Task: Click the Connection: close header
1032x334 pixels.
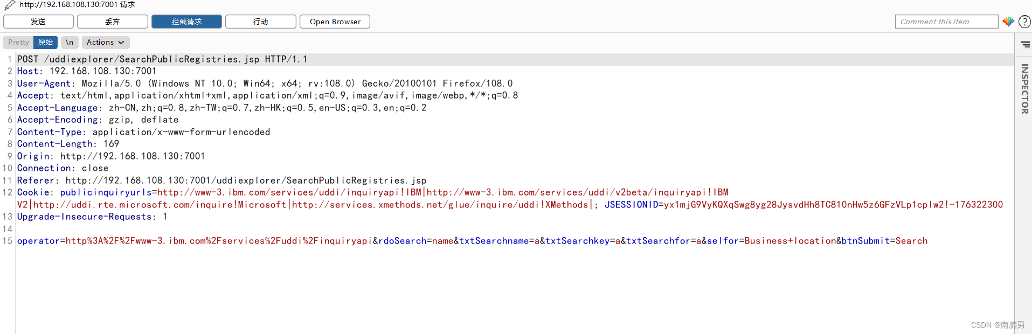Action: coord(63,168)
